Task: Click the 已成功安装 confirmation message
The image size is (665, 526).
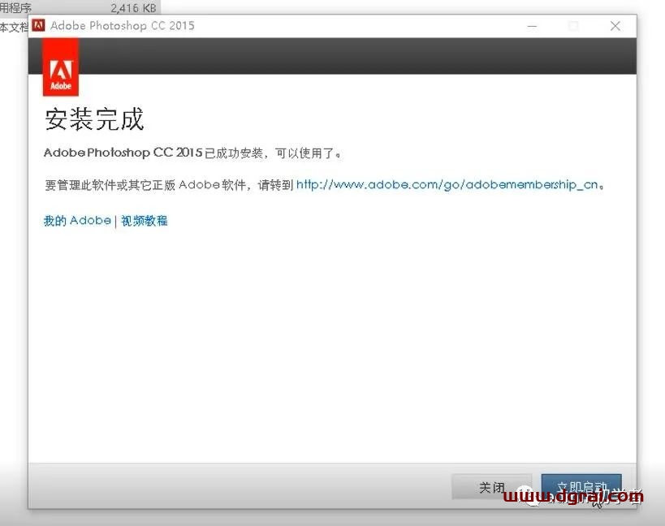Action: click(x=193, y=153)
